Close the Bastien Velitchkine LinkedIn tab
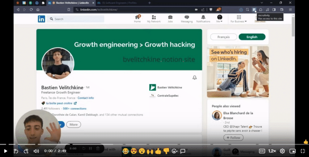The image size is (309, 157). tap(93, 3)
